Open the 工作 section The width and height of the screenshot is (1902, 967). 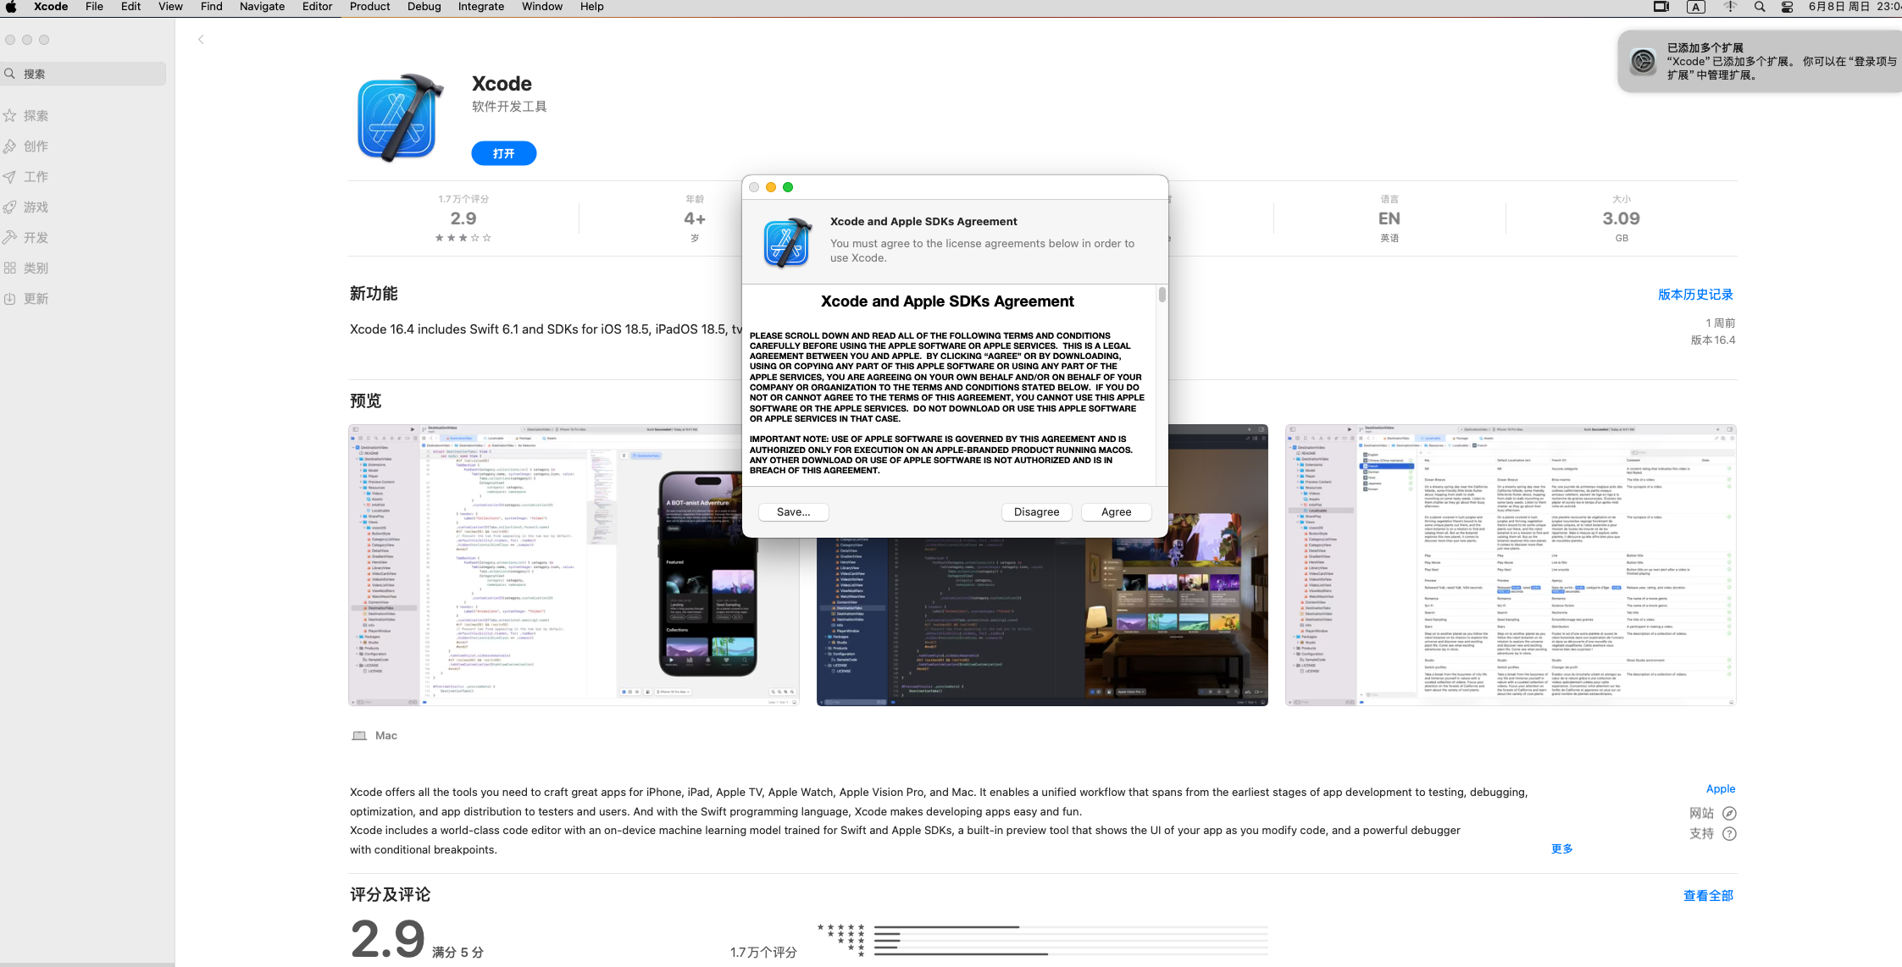36,176
